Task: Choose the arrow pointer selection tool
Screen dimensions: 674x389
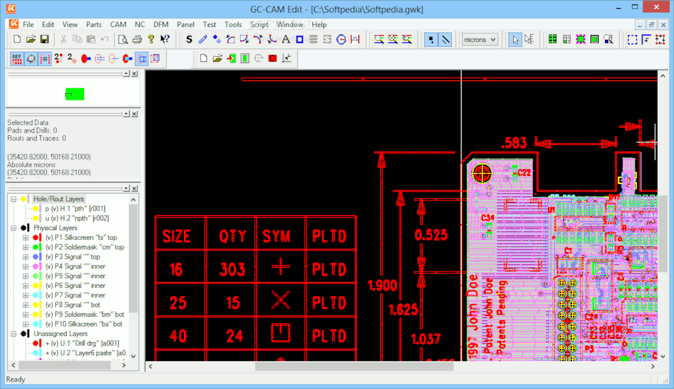Action: point(515,39)
